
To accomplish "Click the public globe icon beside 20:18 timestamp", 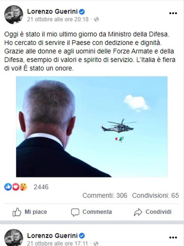I will pos(96,19).
